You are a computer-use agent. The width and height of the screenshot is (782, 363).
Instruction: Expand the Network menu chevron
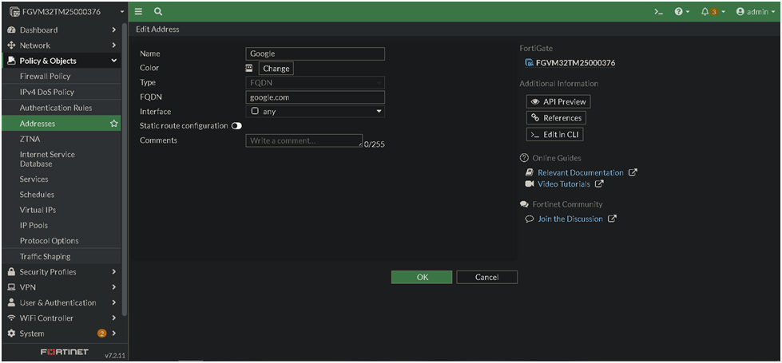point(114,45)
